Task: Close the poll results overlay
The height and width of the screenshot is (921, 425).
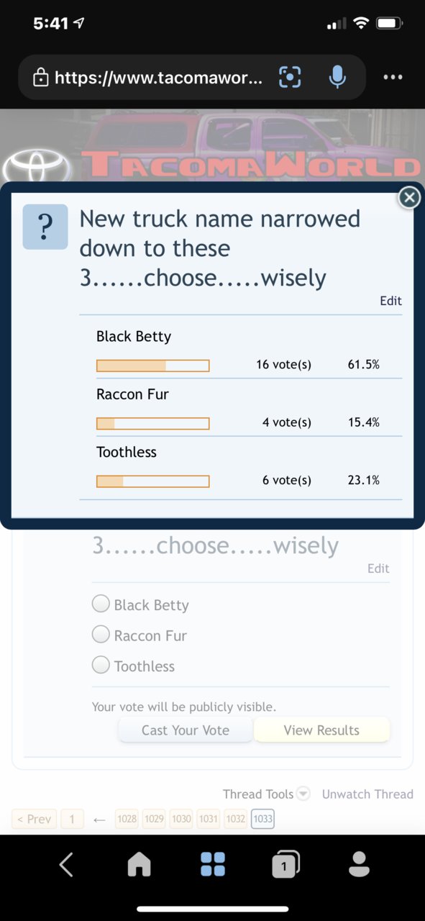Action: click(x=409, y=197)
